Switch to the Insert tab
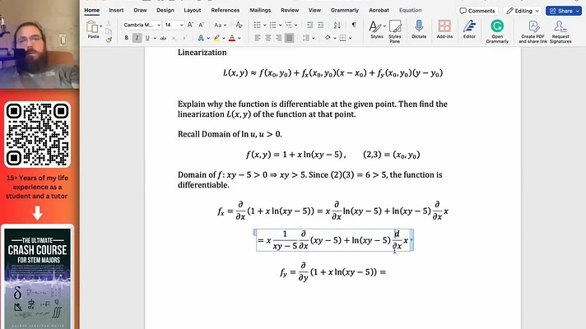 click(116, 10)
